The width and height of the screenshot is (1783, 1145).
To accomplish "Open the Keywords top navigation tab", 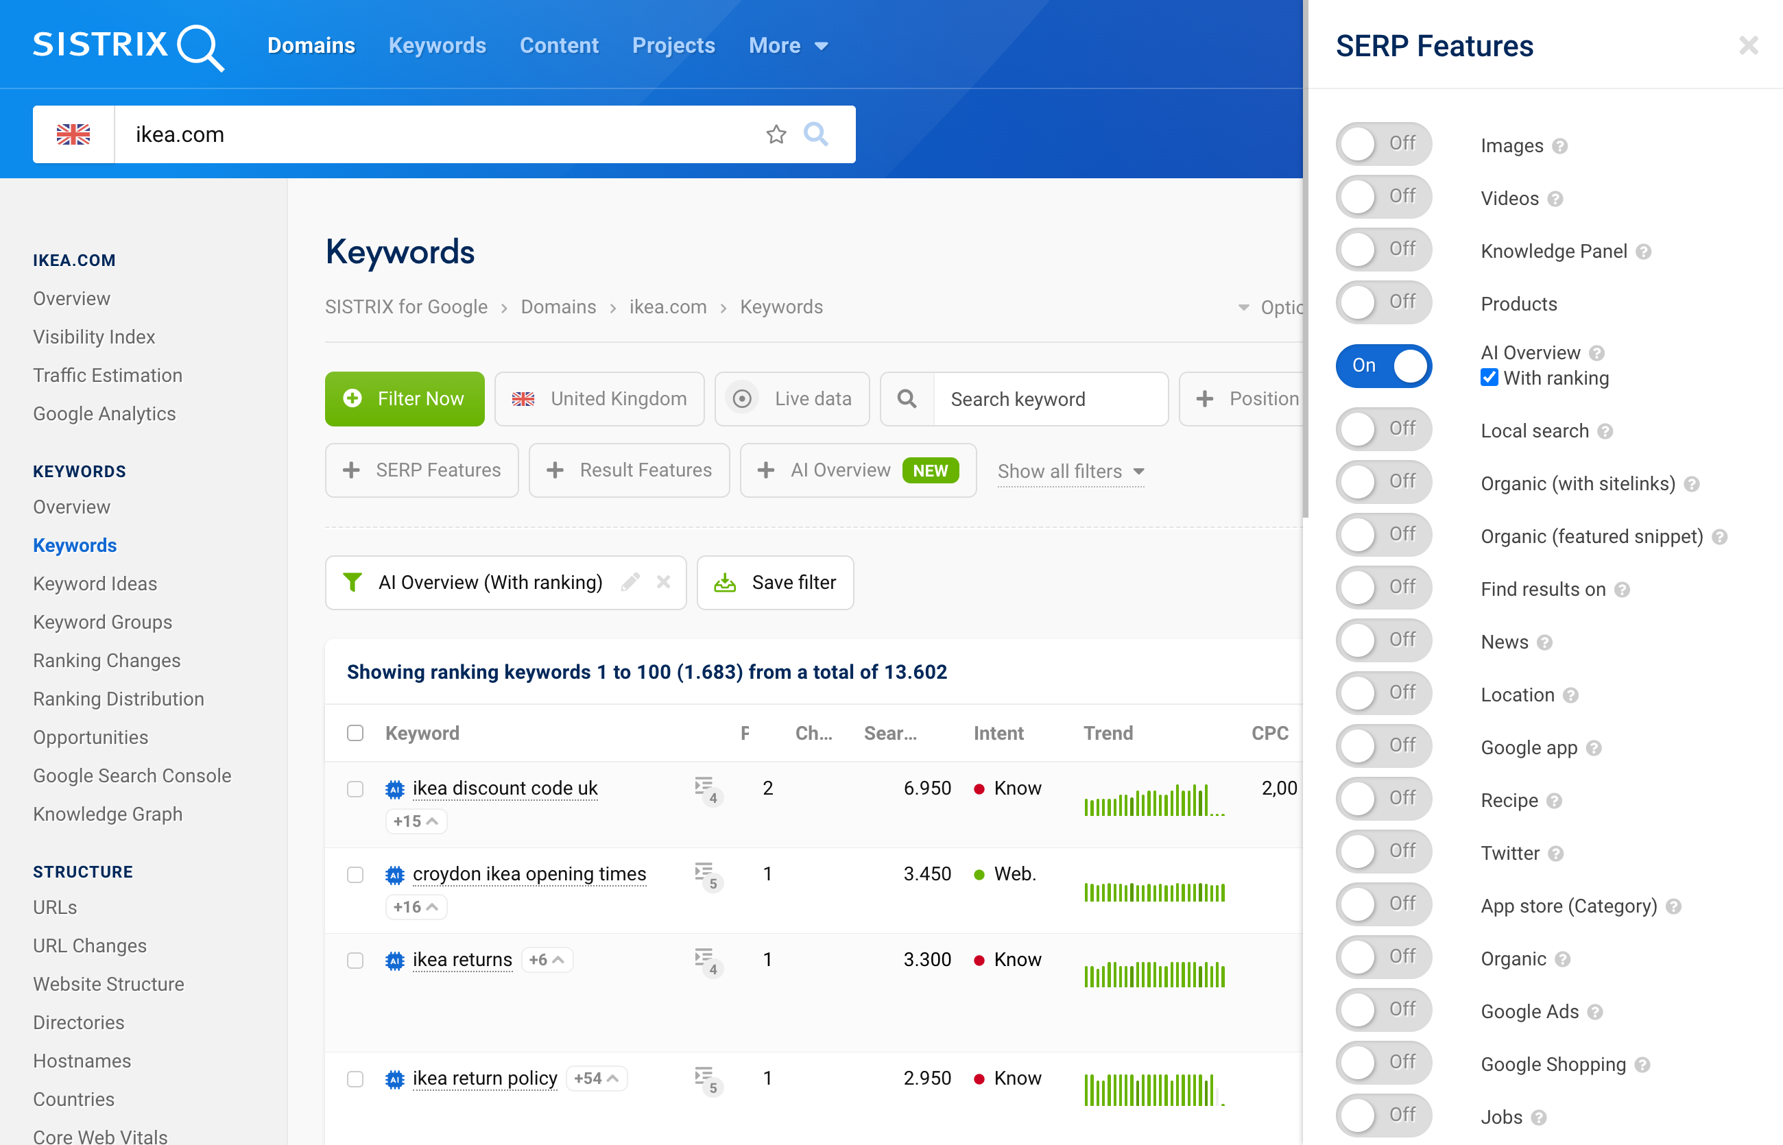I will point(438,46).
